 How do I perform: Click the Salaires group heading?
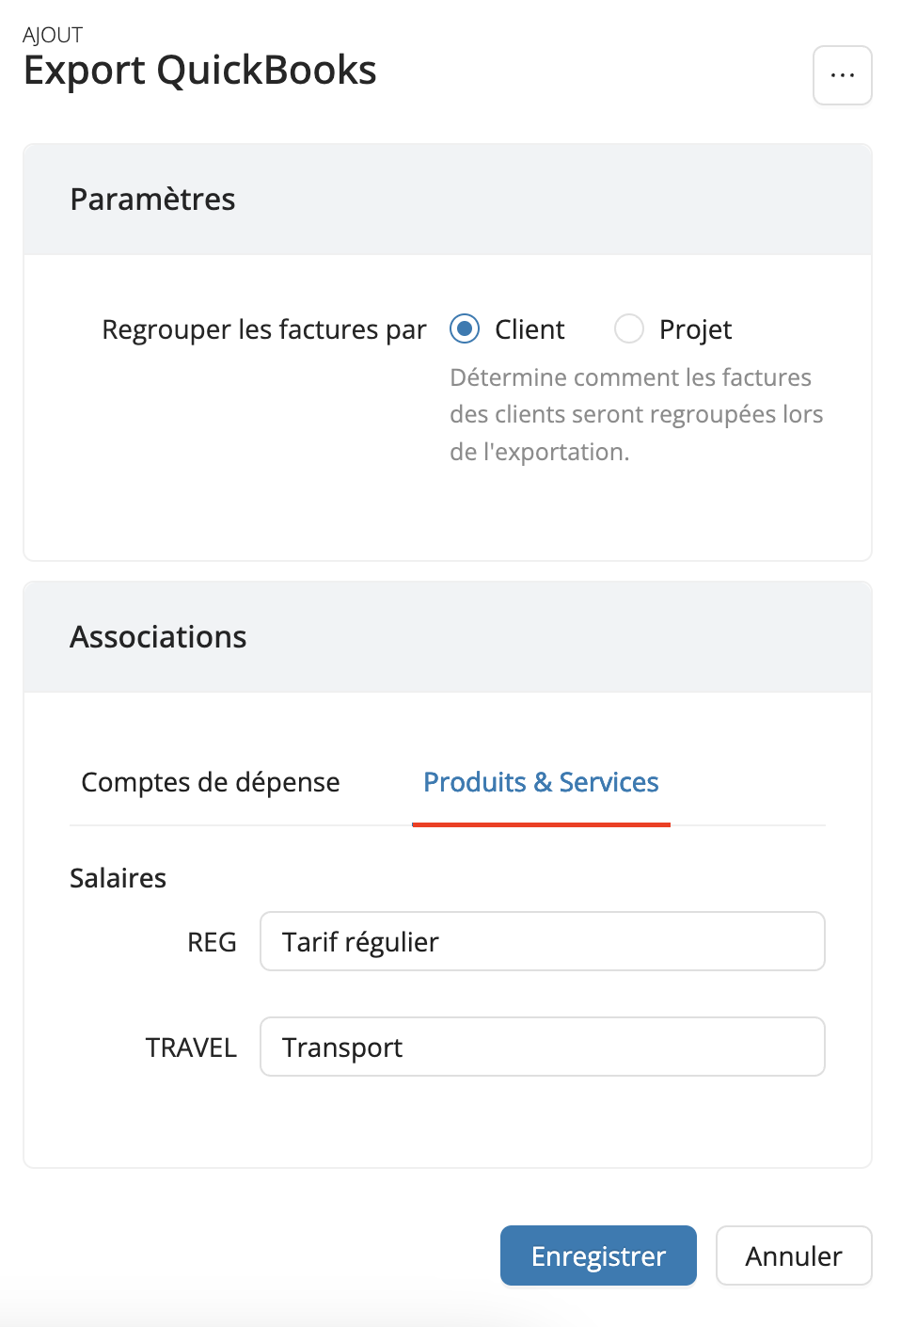coord(118,878)
